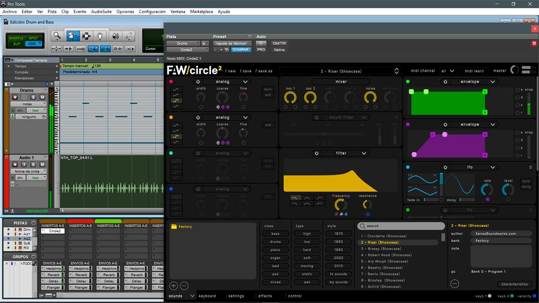Select the Selector waveform tool
539x303 pixels.
(86, 36)
